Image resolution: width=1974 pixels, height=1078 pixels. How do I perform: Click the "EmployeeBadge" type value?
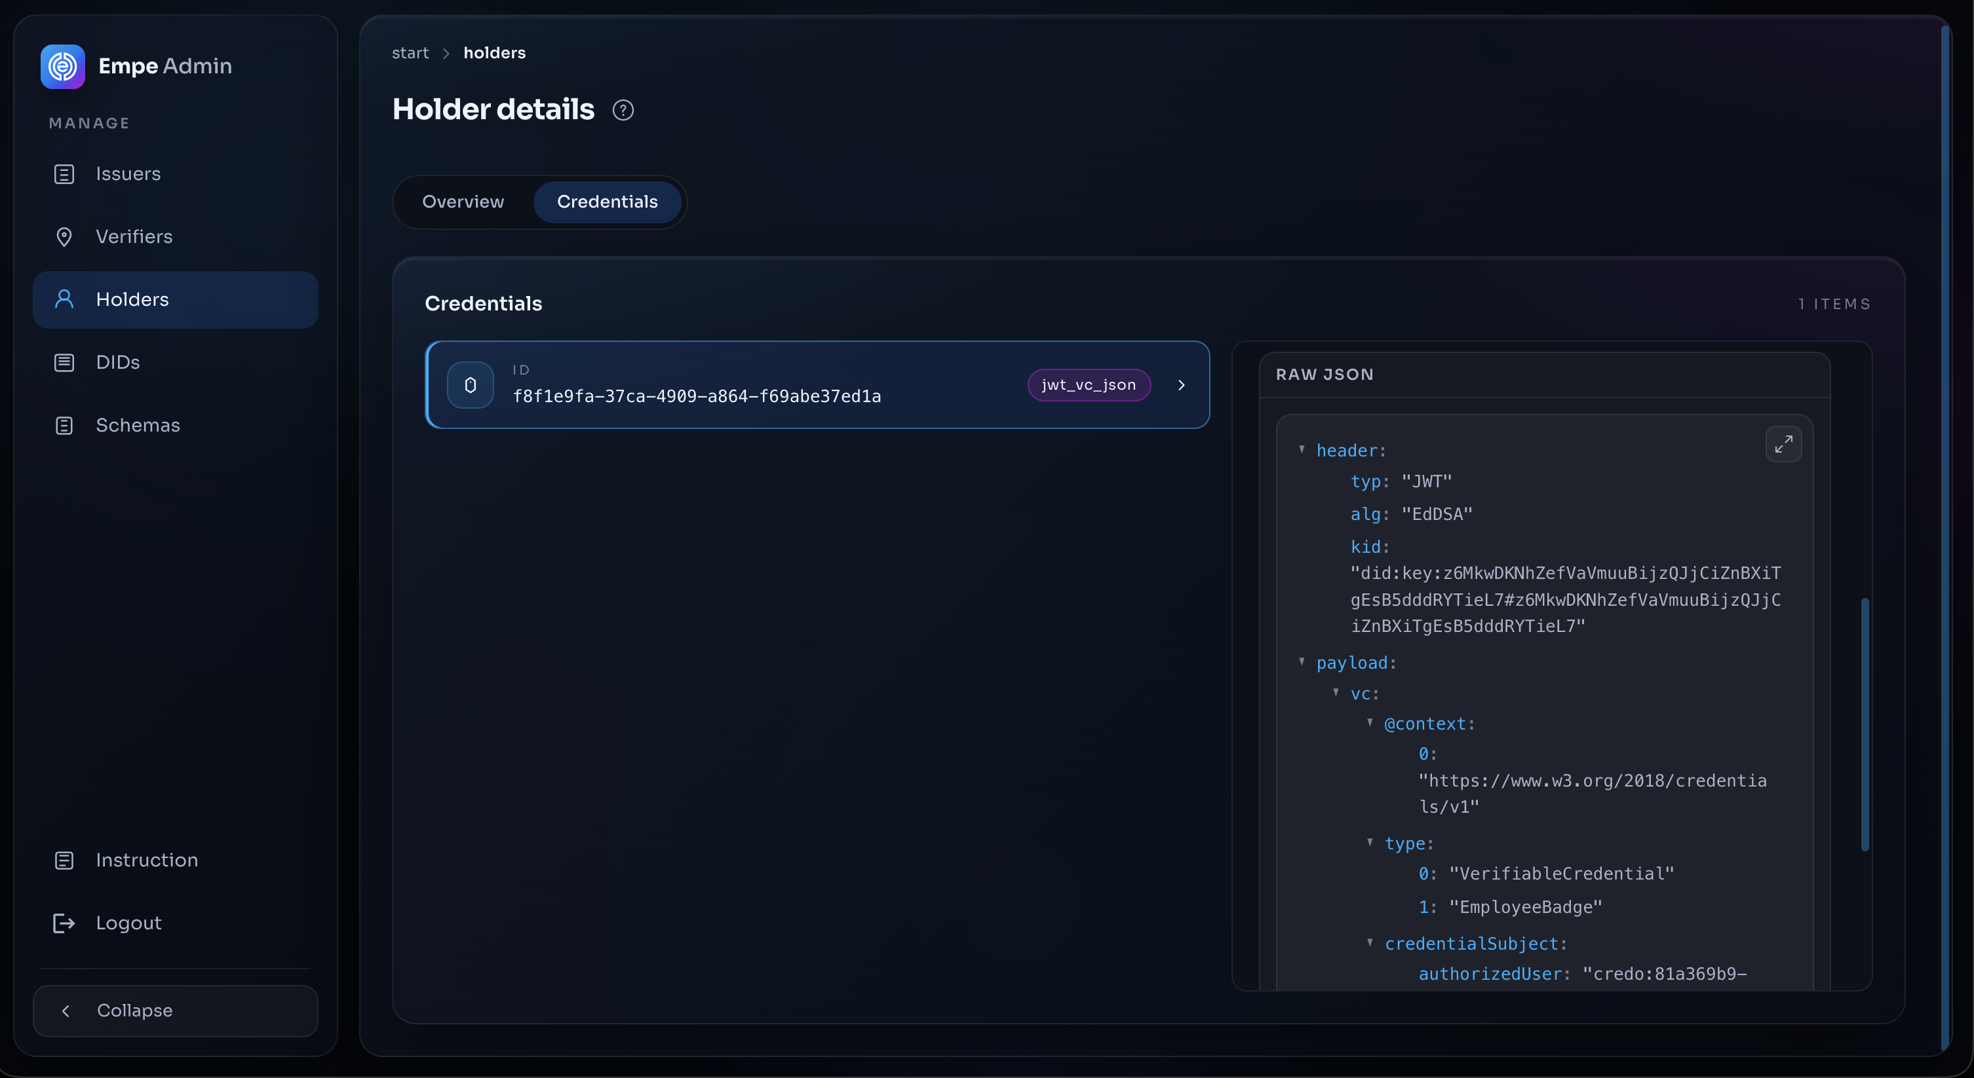point(1525,906)
